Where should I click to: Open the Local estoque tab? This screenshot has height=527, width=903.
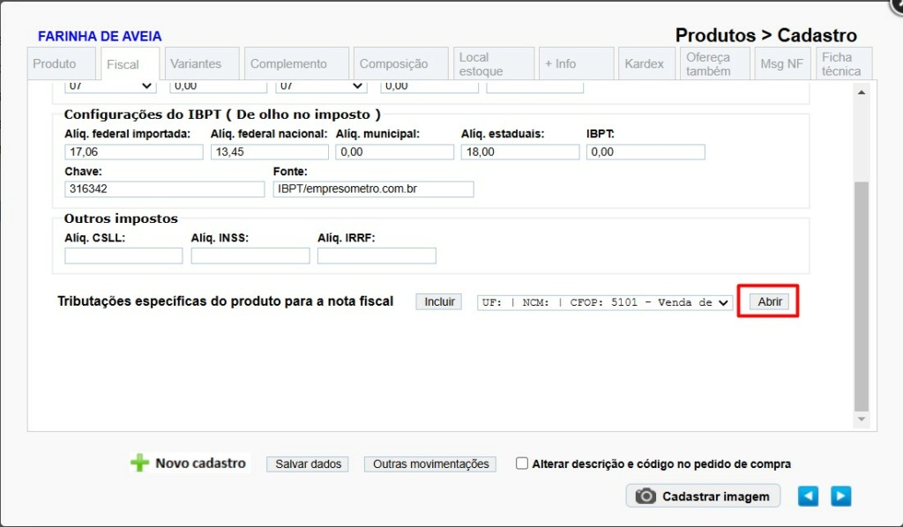click(494, 63)
